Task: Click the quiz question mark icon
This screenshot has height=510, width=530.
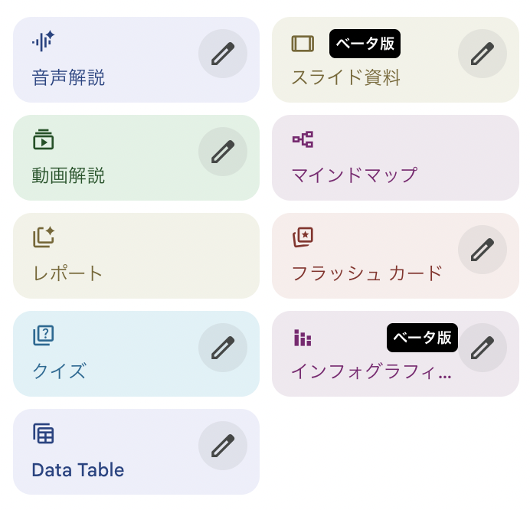Action: click(43, 335)
